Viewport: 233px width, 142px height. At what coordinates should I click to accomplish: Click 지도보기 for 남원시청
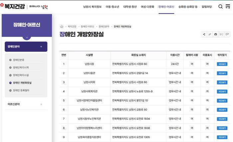click(222, 64)
